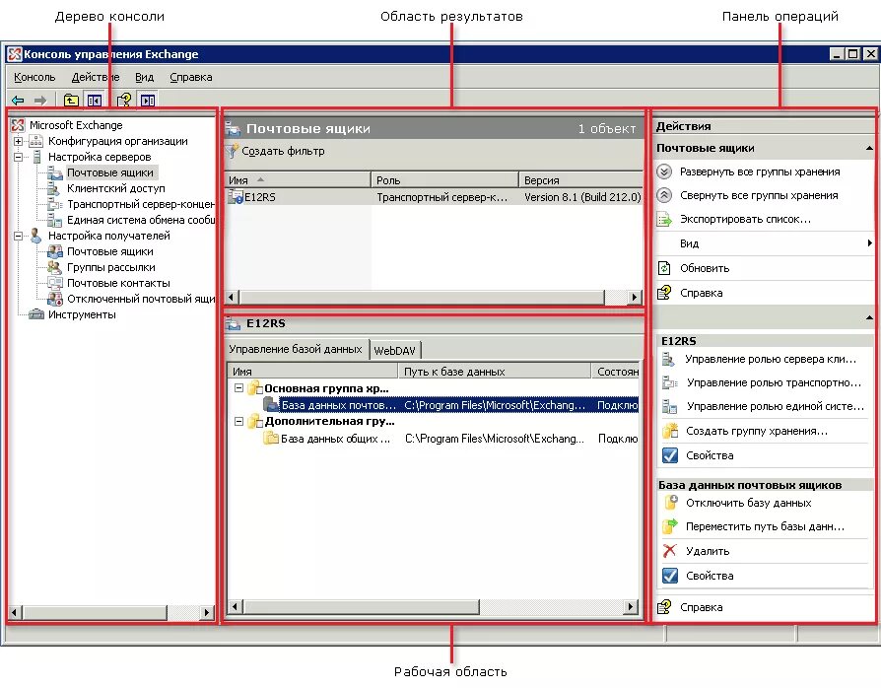Open the Консоль menu
Screen dimensions: 881x688
(x=34, y=77)
